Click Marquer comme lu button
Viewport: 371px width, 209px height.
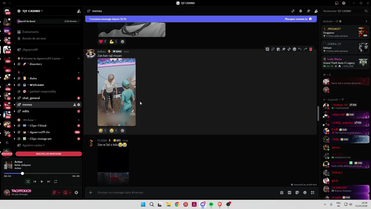298,19
